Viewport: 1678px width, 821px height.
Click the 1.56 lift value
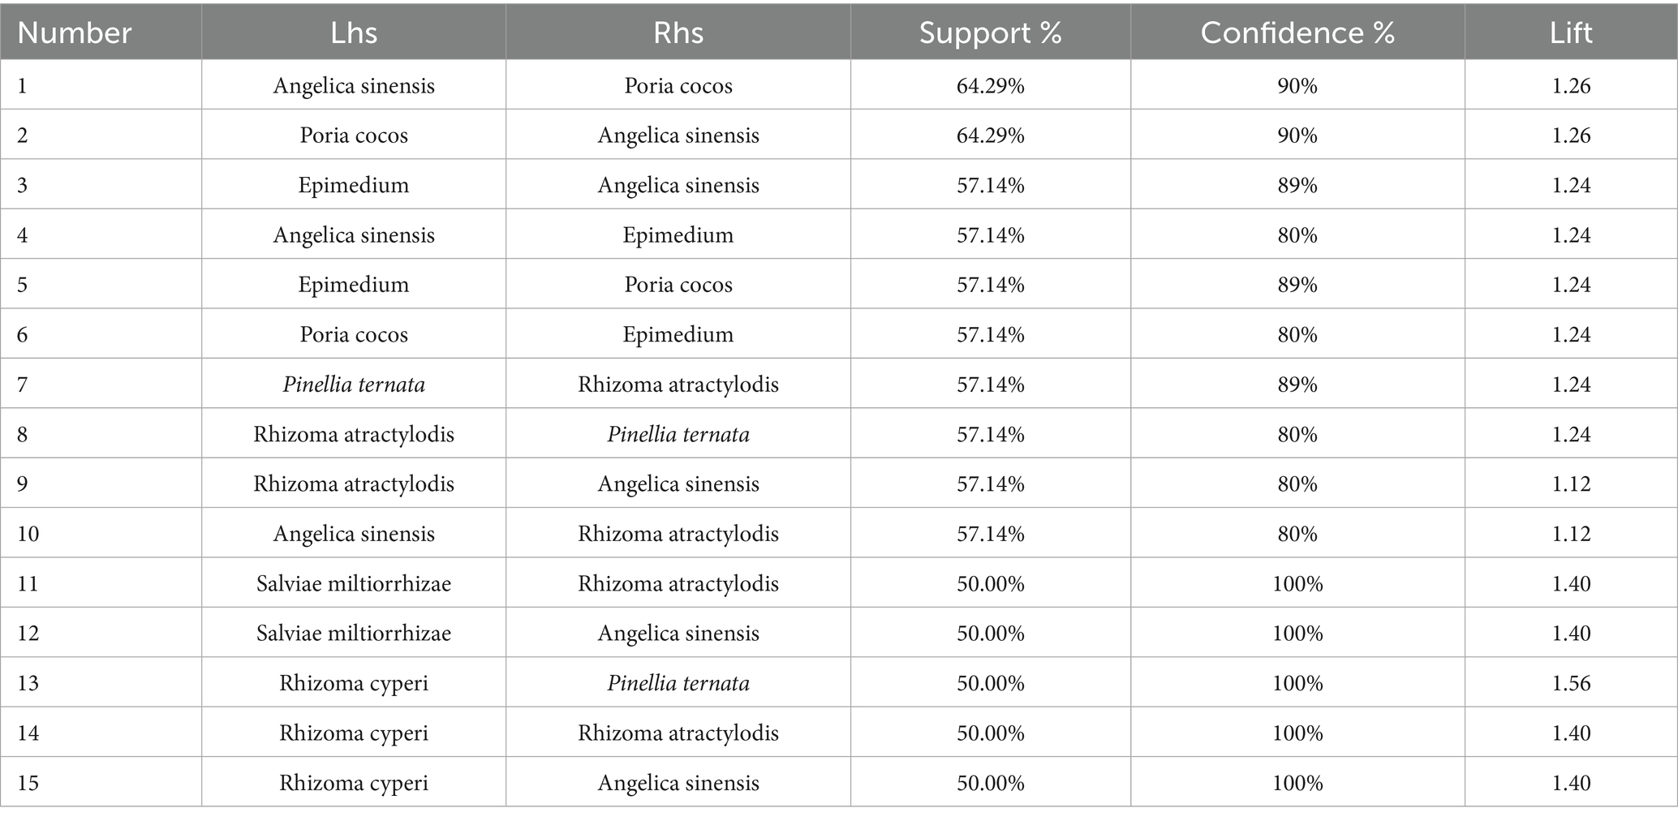click(x=1571, y=683)
